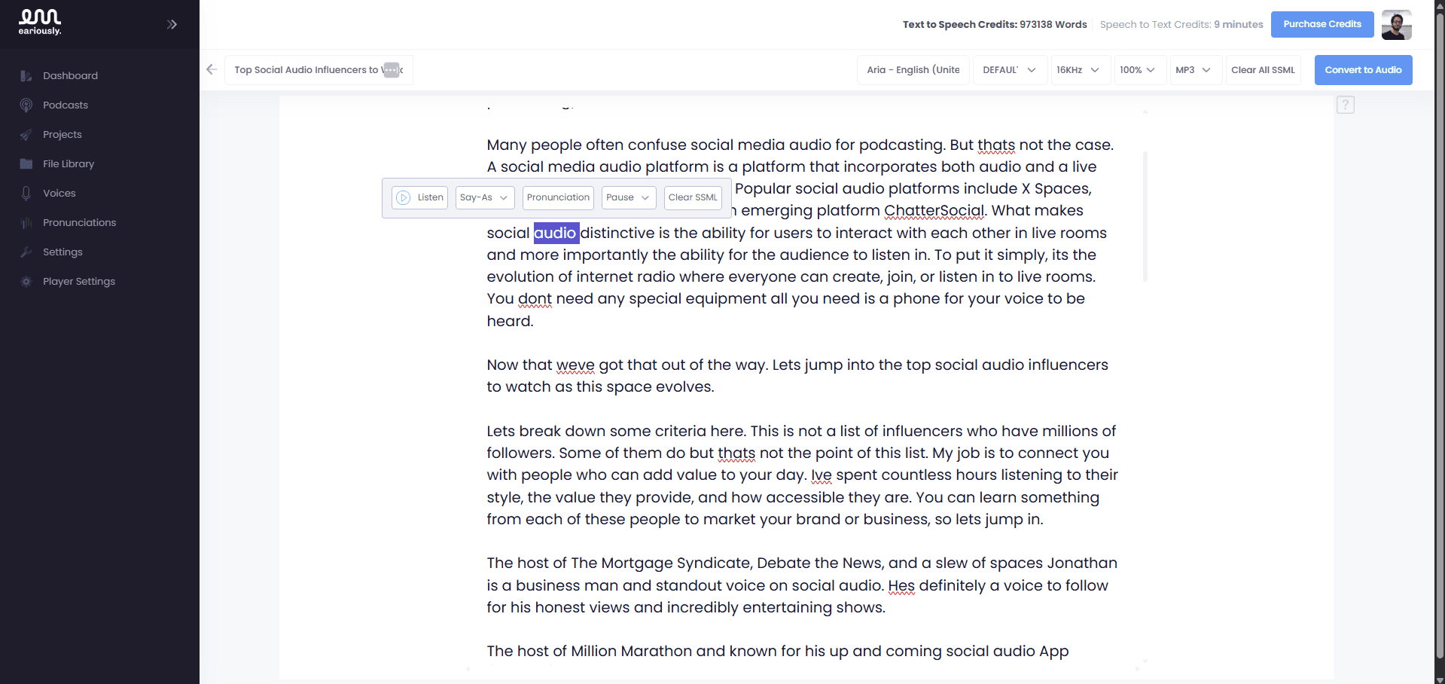Open the MP3 format dropdown

1193,70
